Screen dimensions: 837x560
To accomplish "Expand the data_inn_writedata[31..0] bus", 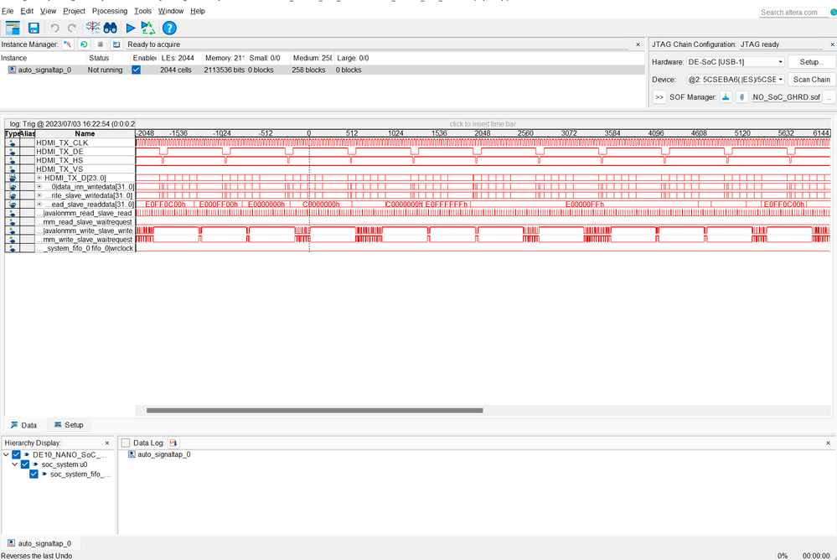I will 39,186.
